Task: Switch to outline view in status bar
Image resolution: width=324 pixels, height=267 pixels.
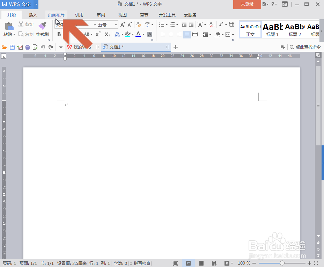Action: coord(201,263)
